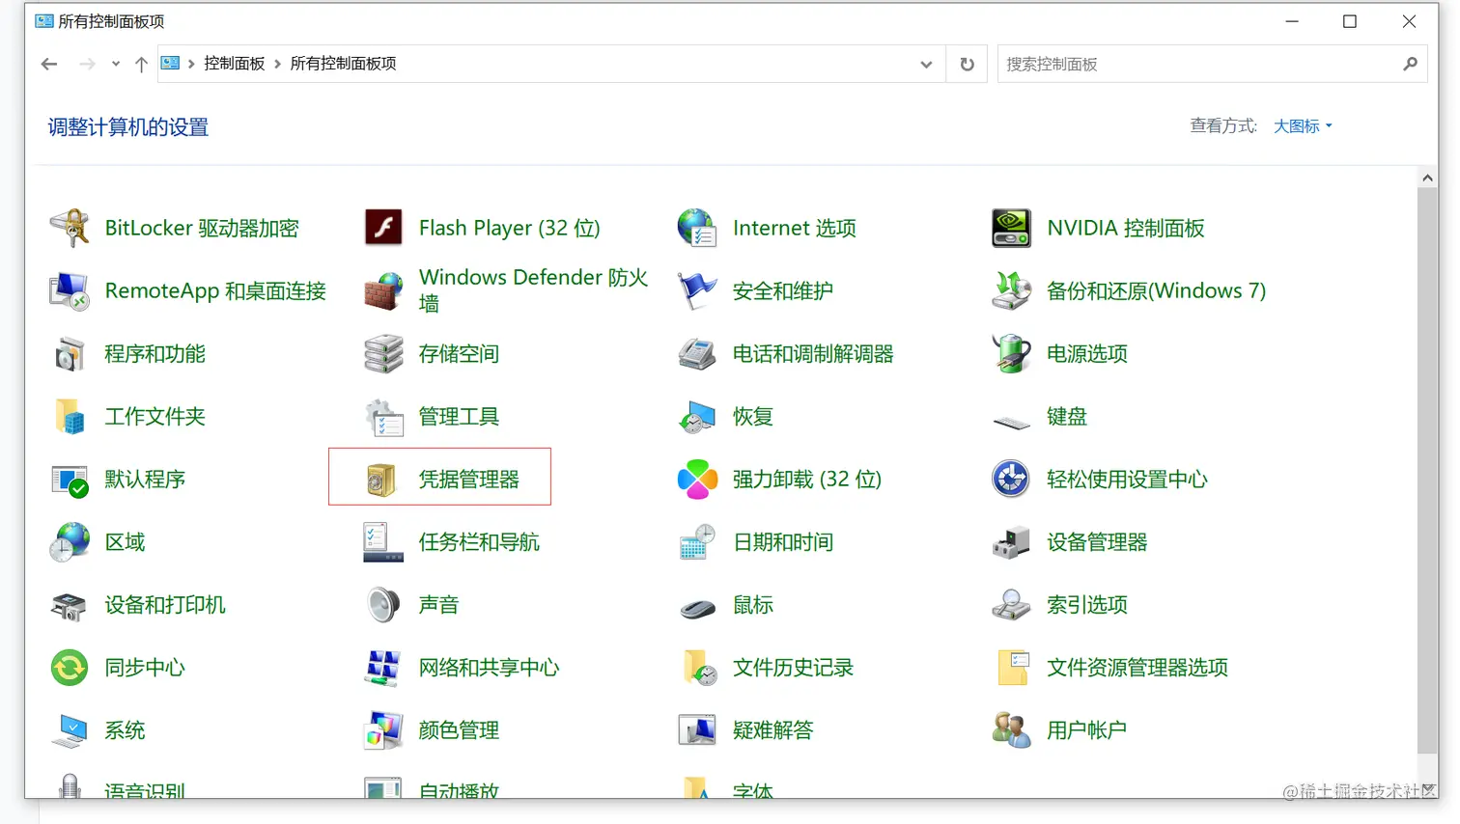Click the vertical scrollbar thumb
Viewport: 1460px width, 824px height.
[x=1427, y=471]
